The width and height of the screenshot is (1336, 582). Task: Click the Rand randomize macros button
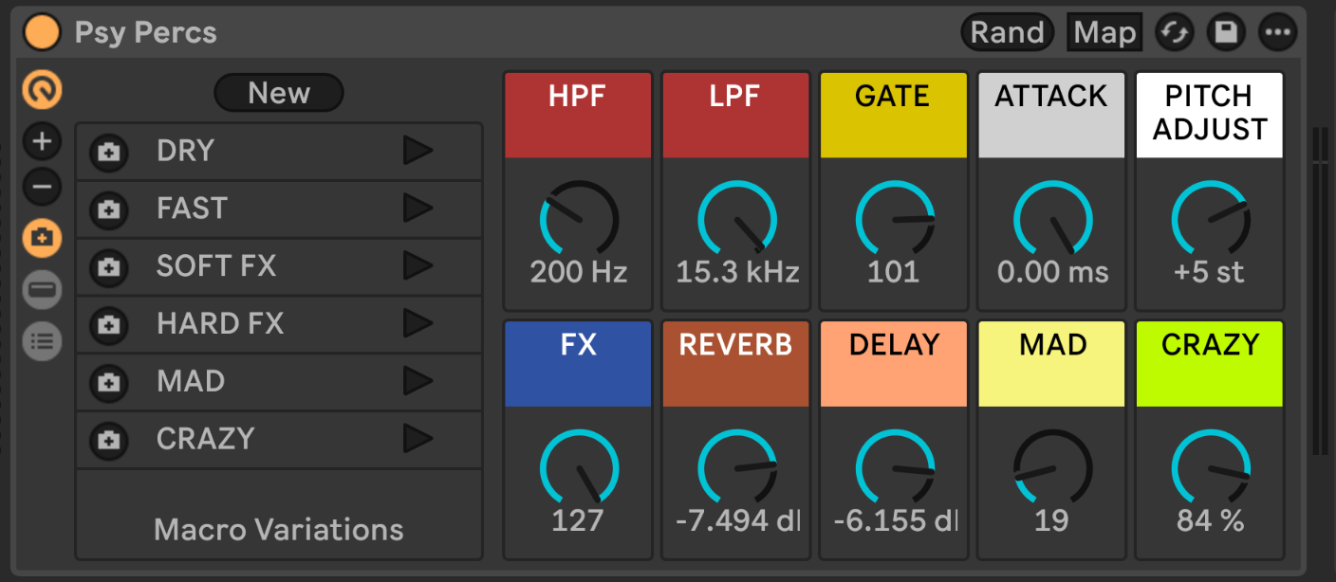coord(1007,32)
